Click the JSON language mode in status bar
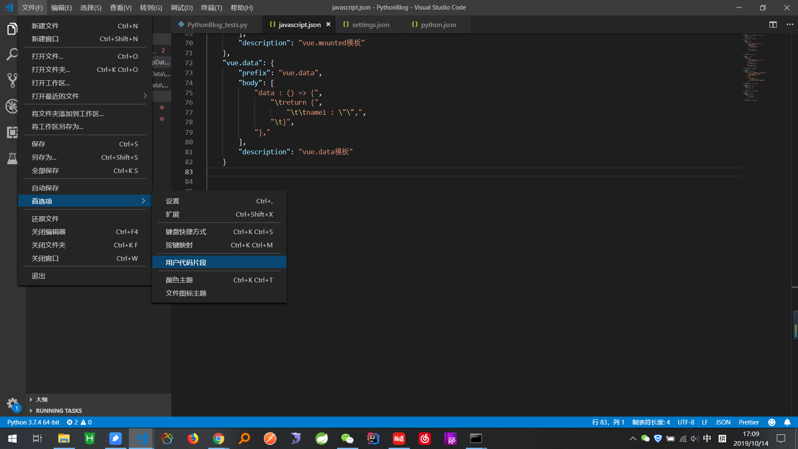This screenshot has height=449, width=798. (723, 422)
